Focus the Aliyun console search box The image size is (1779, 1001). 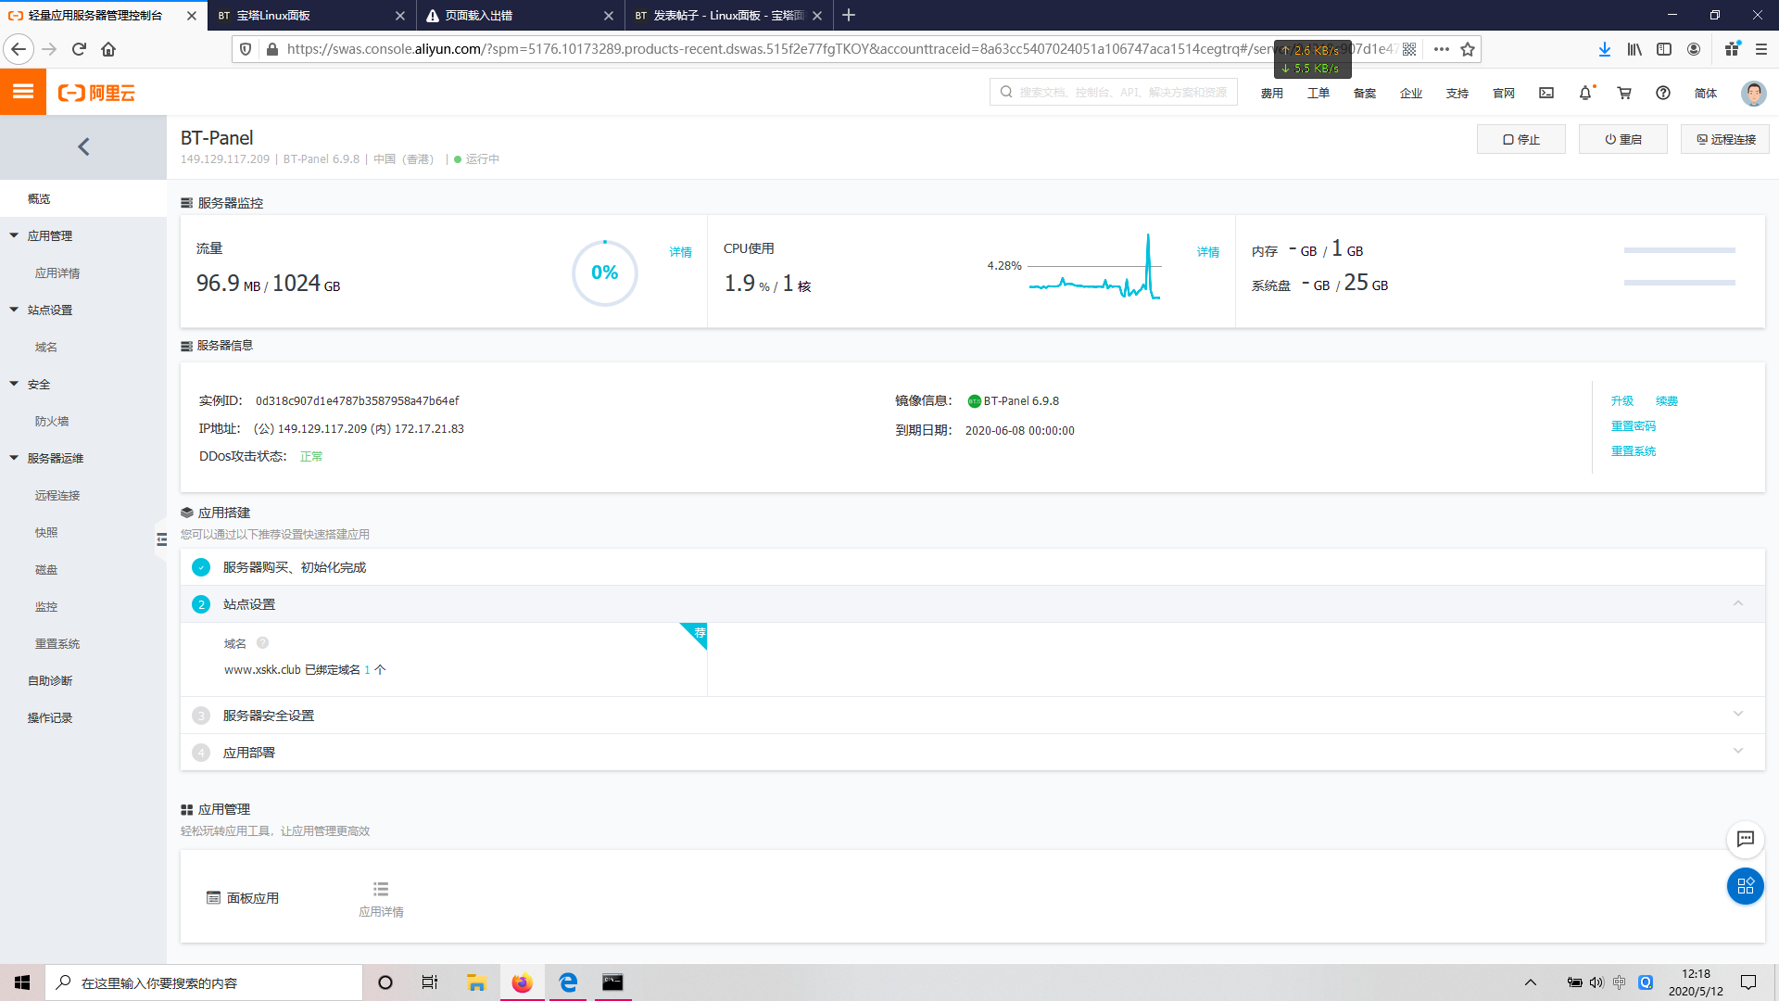point(1114,93)
